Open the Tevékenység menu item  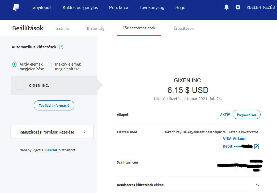click(x=152, y=8)
